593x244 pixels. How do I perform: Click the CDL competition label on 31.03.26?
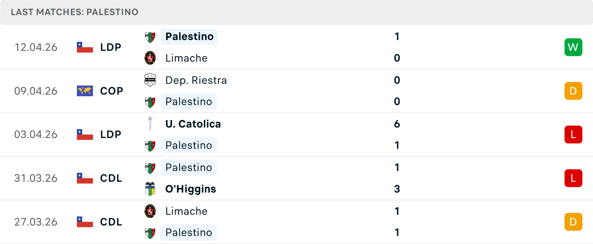111,178
